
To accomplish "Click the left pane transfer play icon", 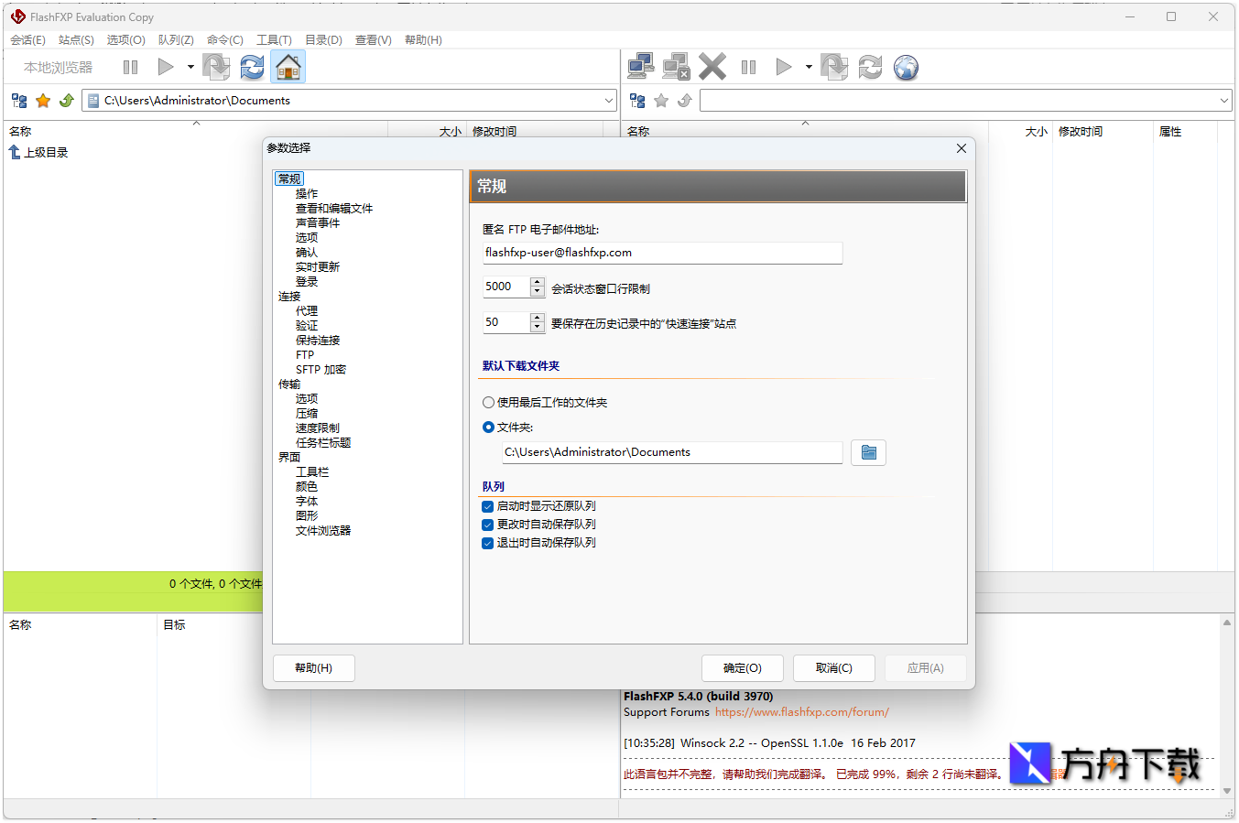I will 166,67.
